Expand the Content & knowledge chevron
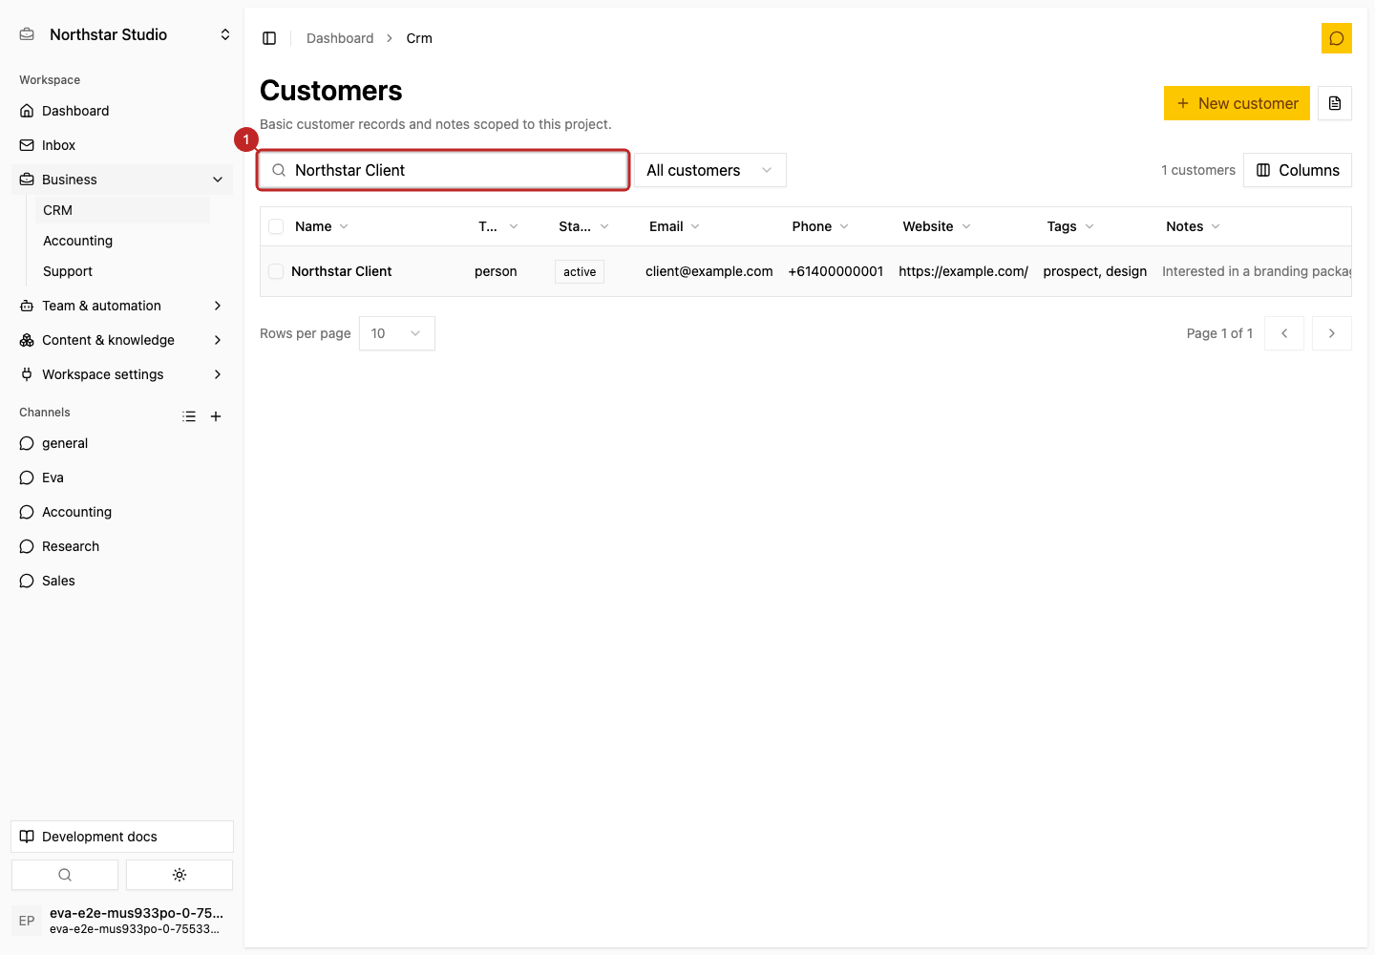Image resolution: width=1375 pixels, height=955 pixels. click(218, 340)
